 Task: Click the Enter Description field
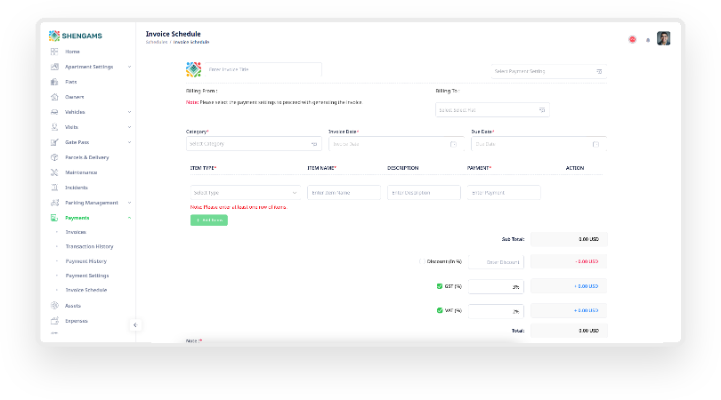coord(424,192)
